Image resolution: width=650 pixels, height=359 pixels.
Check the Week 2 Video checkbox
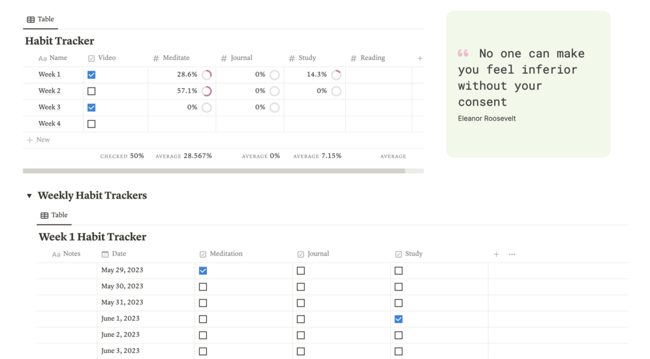click(x=91, y=91)
